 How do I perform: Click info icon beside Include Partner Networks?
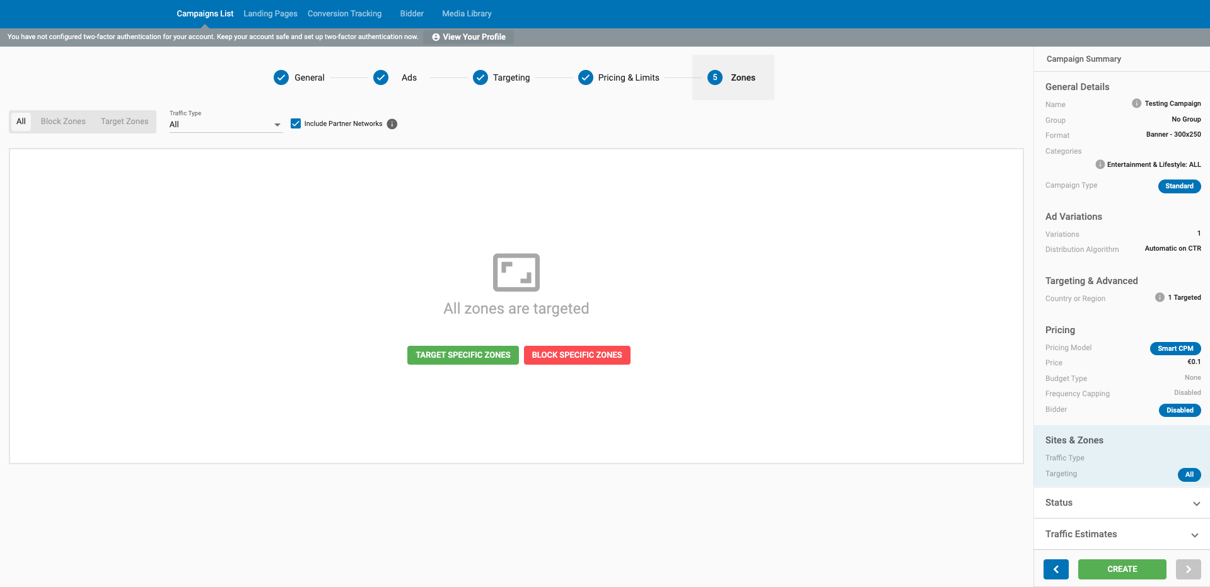point(392,124)
